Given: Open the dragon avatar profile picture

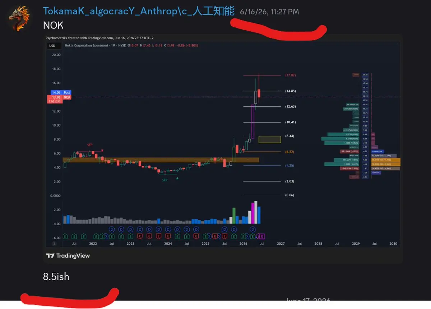Looking at the screenshot, I should (x=19, y=18).
